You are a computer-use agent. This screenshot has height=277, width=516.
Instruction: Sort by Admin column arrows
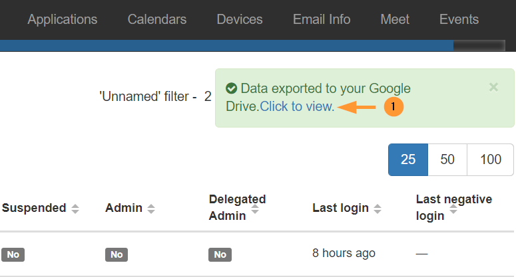151,209
